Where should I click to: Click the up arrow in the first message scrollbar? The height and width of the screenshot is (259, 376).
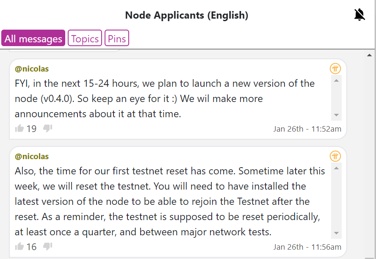[x=337, y=80]
